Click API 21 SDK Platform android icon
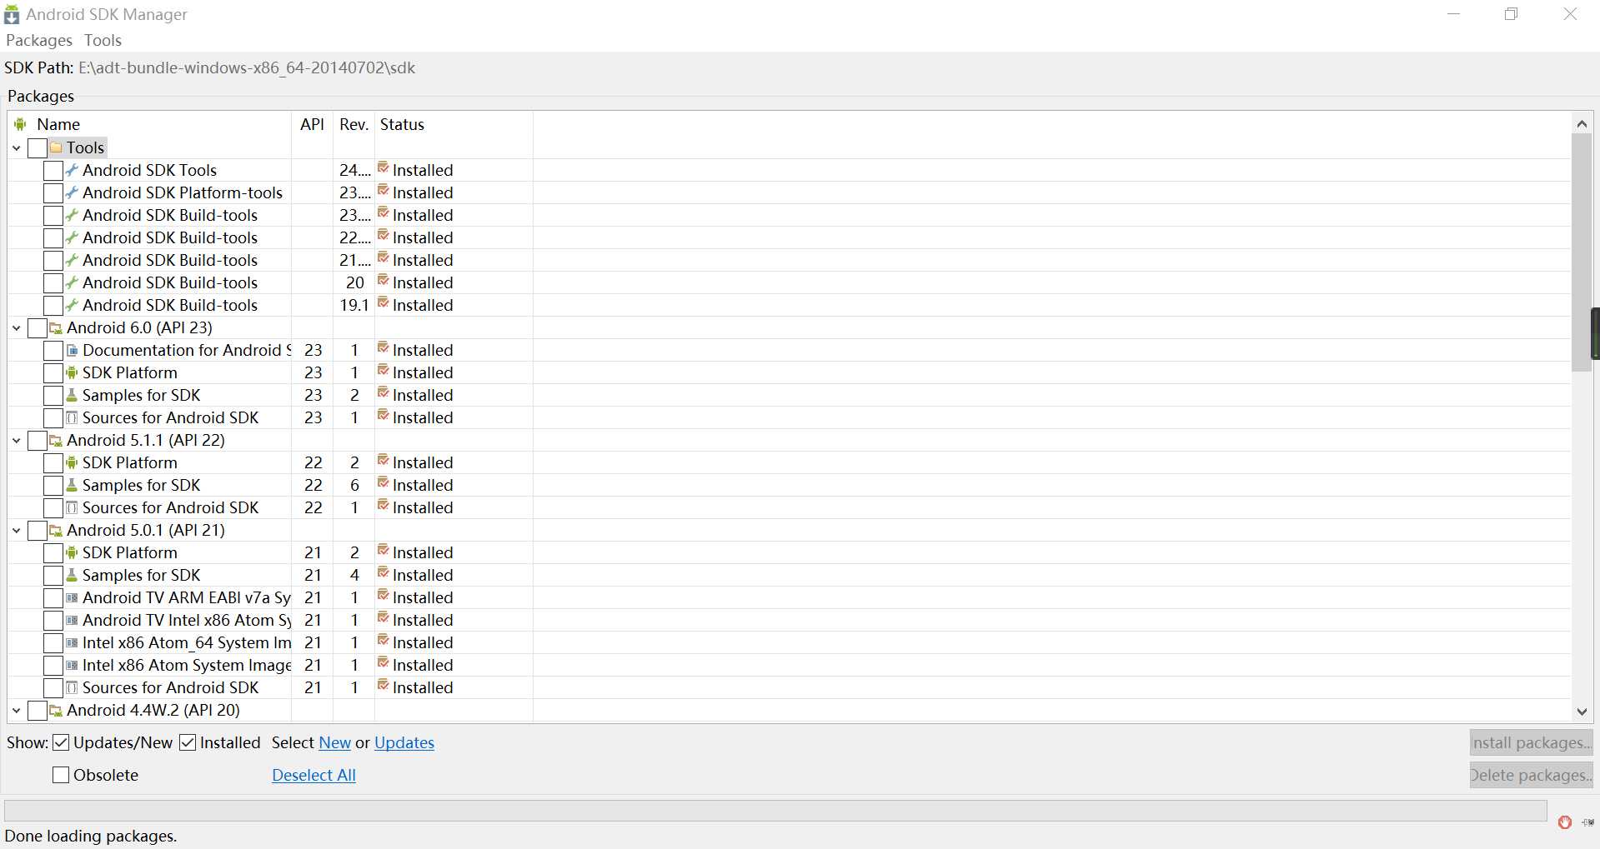This screenshot has height=849, width=1600. pyautogui.click(x=72, y=552)
